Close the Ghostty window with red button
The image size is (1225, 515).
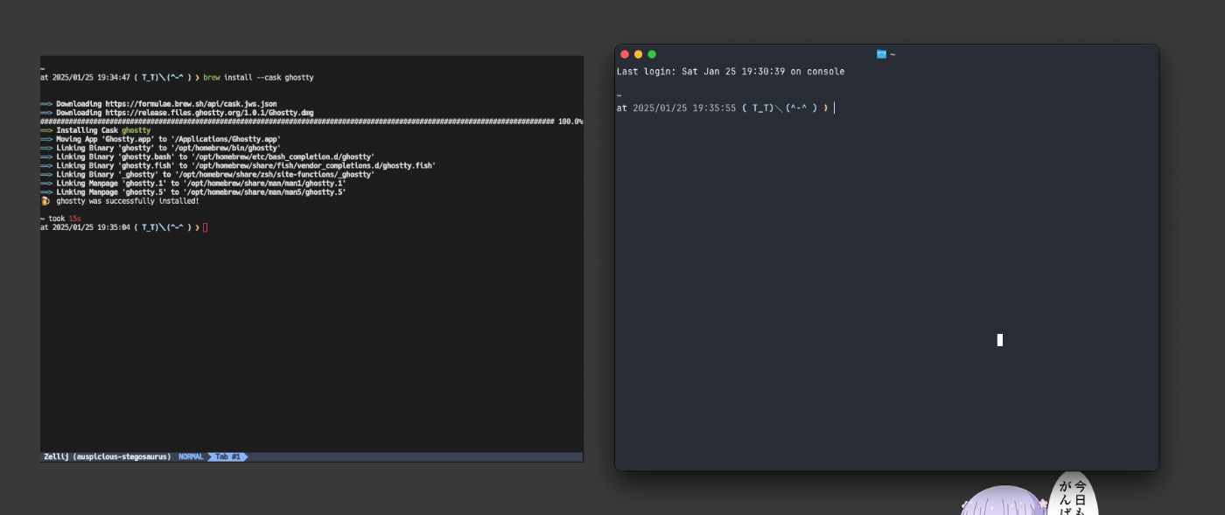tap(625, 54)
